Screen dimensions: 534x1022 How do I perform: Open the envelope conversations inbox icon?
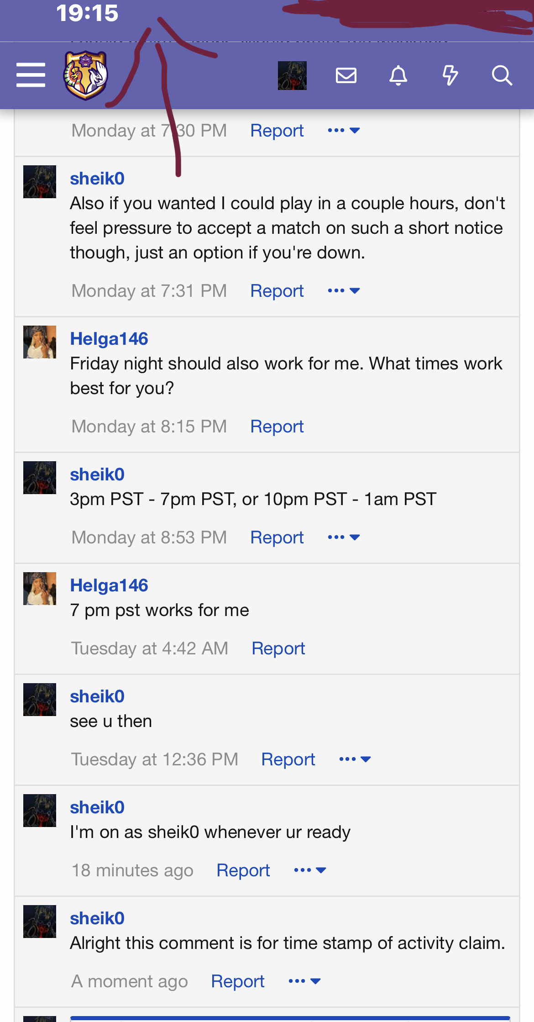click(x=346, y=75)
